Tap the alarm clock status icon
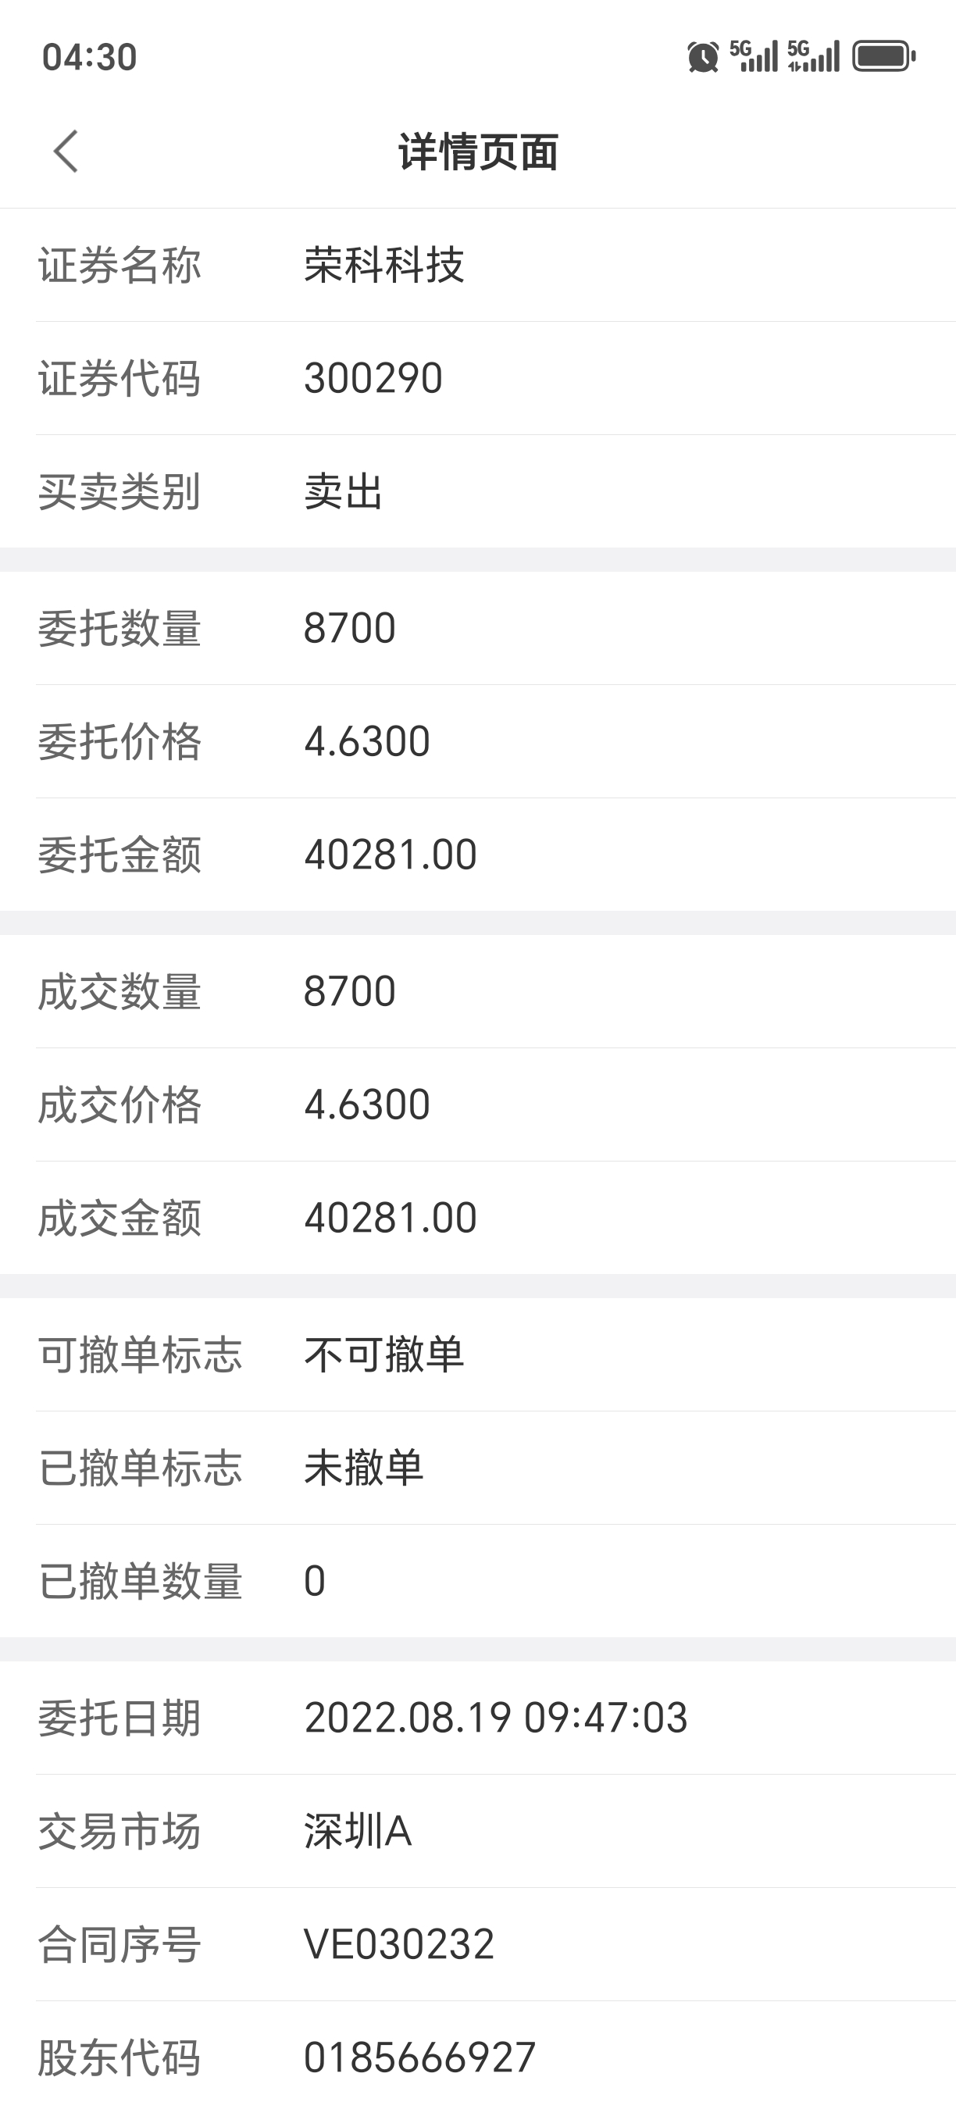The height and width of the screenshot is (2109, 956). (703, 57)
